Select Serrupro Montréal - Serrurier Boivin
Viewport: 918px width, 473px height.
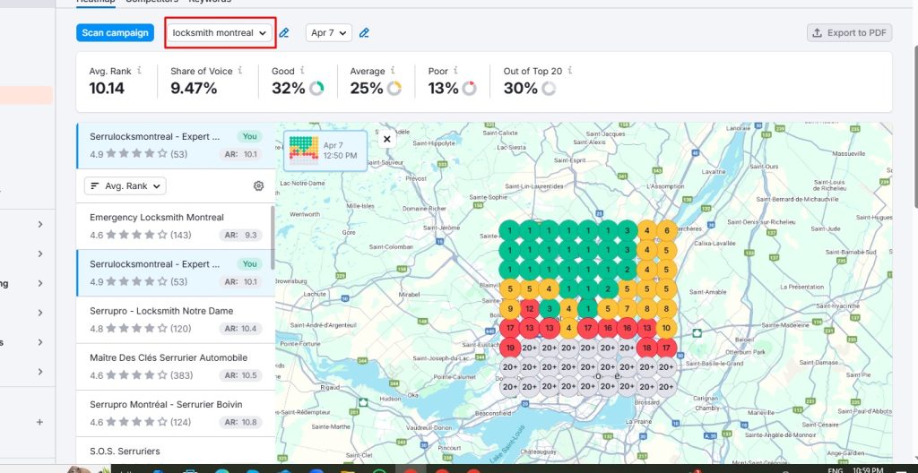coord(174,413)
